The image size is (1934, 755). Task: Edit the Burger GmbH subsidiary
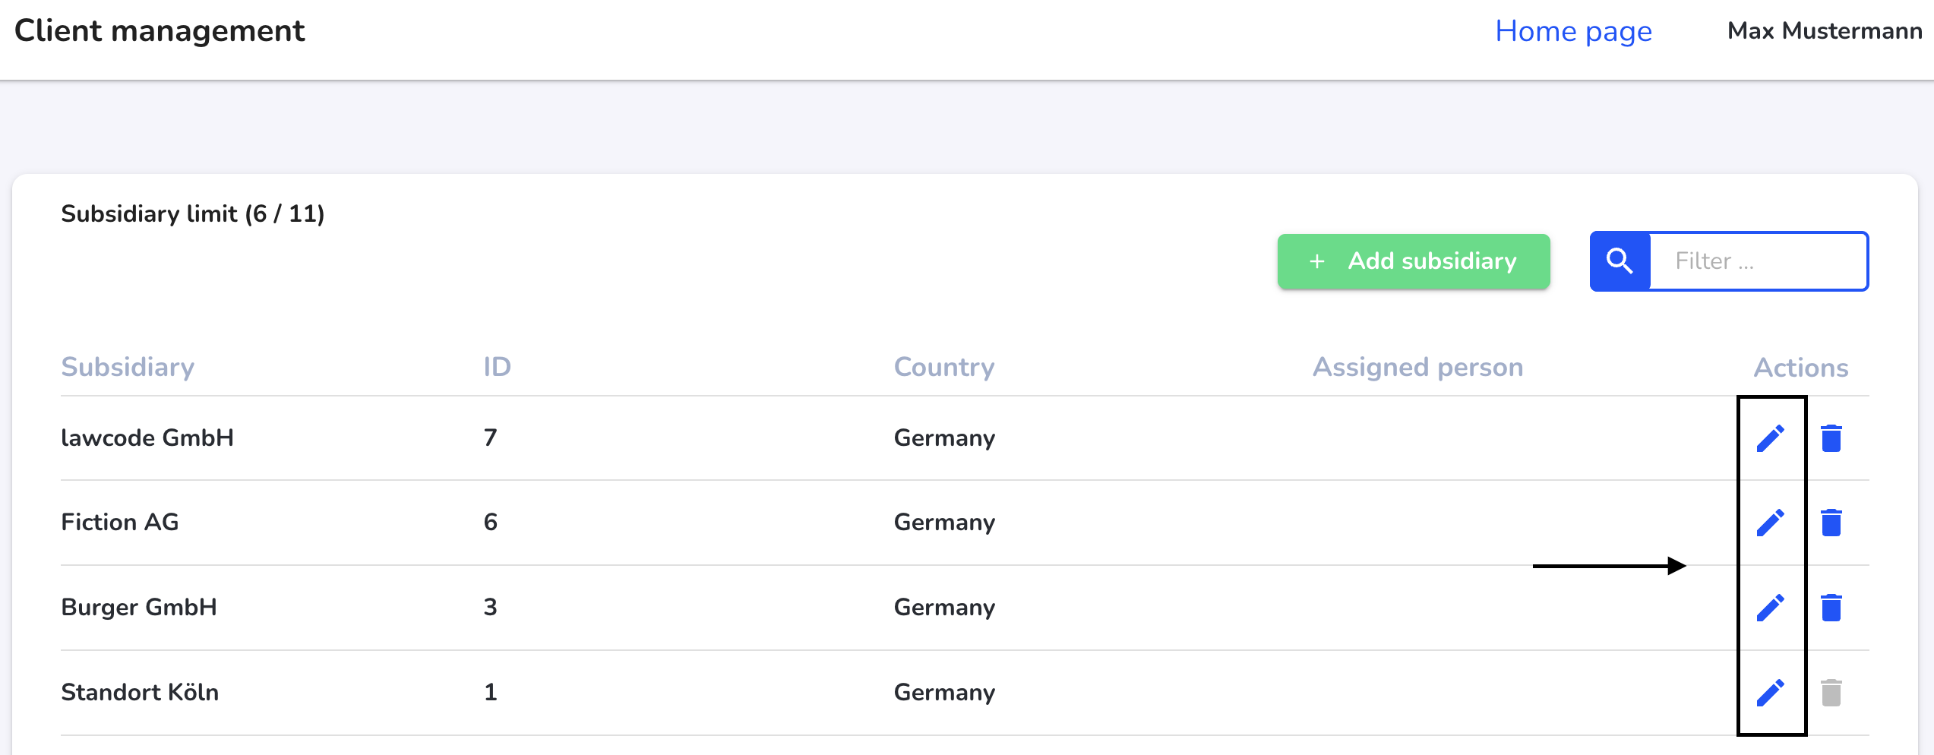(x=1770, y=608)
